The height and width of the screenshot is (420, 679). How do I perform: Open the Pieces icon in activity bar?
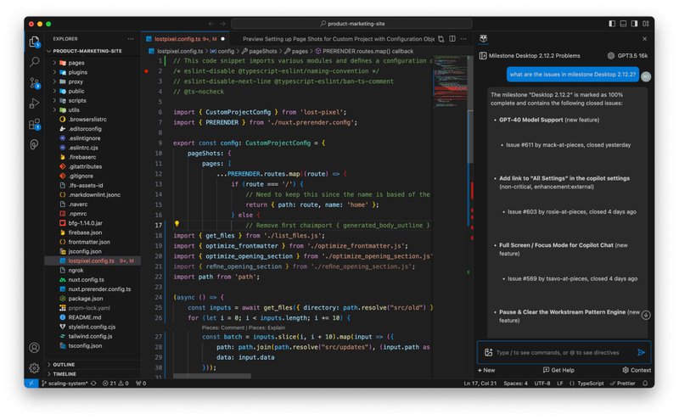[34, 144]
